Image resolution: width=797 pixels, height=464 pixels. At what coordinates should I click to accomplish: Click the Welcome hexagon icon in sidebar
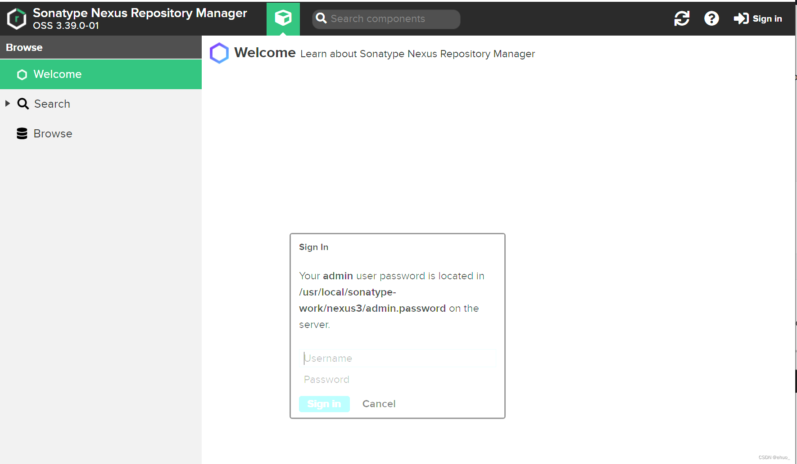tap(22, 75)
